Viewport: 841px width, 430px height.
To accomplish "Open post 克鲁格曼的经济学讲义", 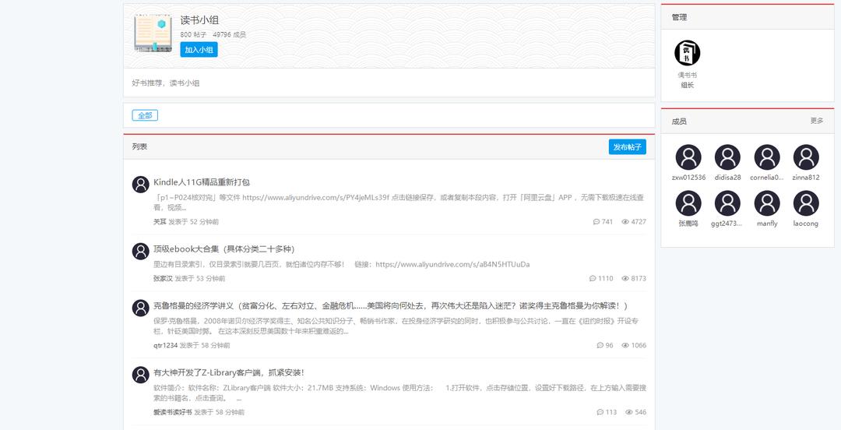I will (390, 306).
